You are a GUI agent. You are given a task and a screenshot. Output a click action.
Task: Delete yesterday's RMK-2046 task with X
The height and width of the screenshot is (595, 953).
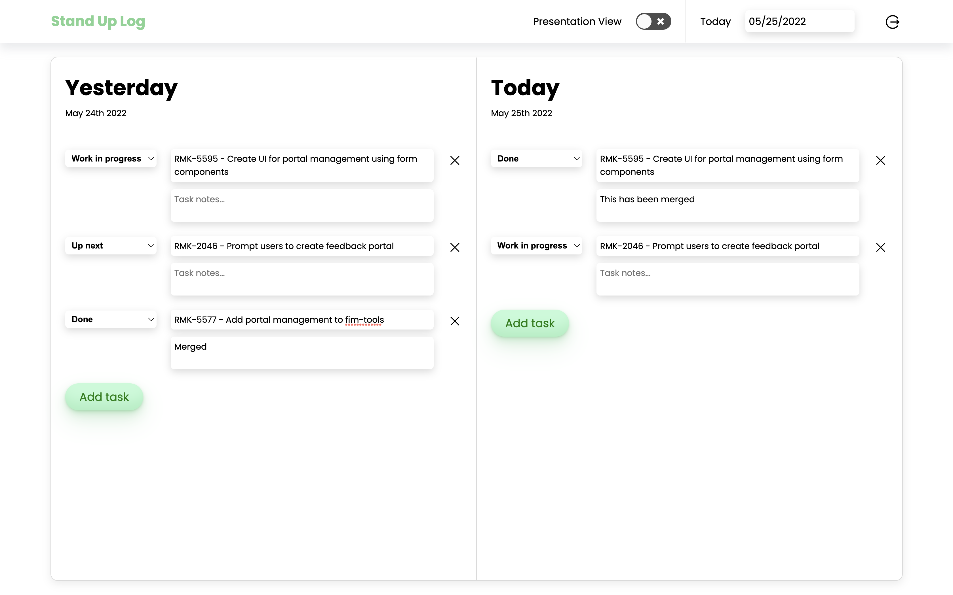[x=454, y=248]
